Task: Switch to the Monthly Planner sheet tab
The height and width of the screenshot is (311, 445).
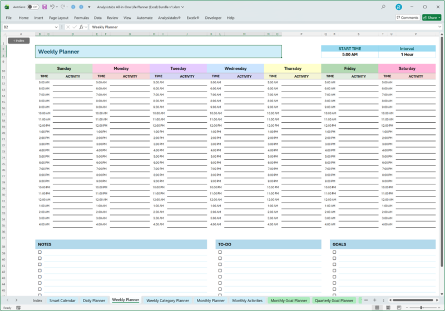Action: [x=211, y=300]
